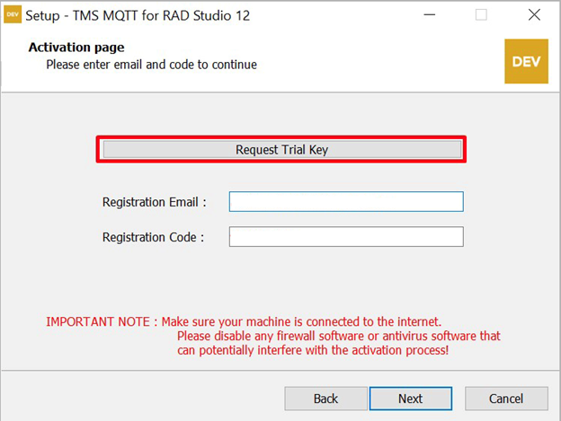Viewport: 561px width, 421px height.
Task: Minimize the Setup window
Action: pos(430,14)
